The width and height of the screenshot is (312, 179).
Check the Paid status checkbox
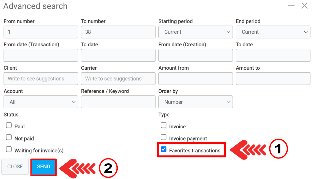9,125
